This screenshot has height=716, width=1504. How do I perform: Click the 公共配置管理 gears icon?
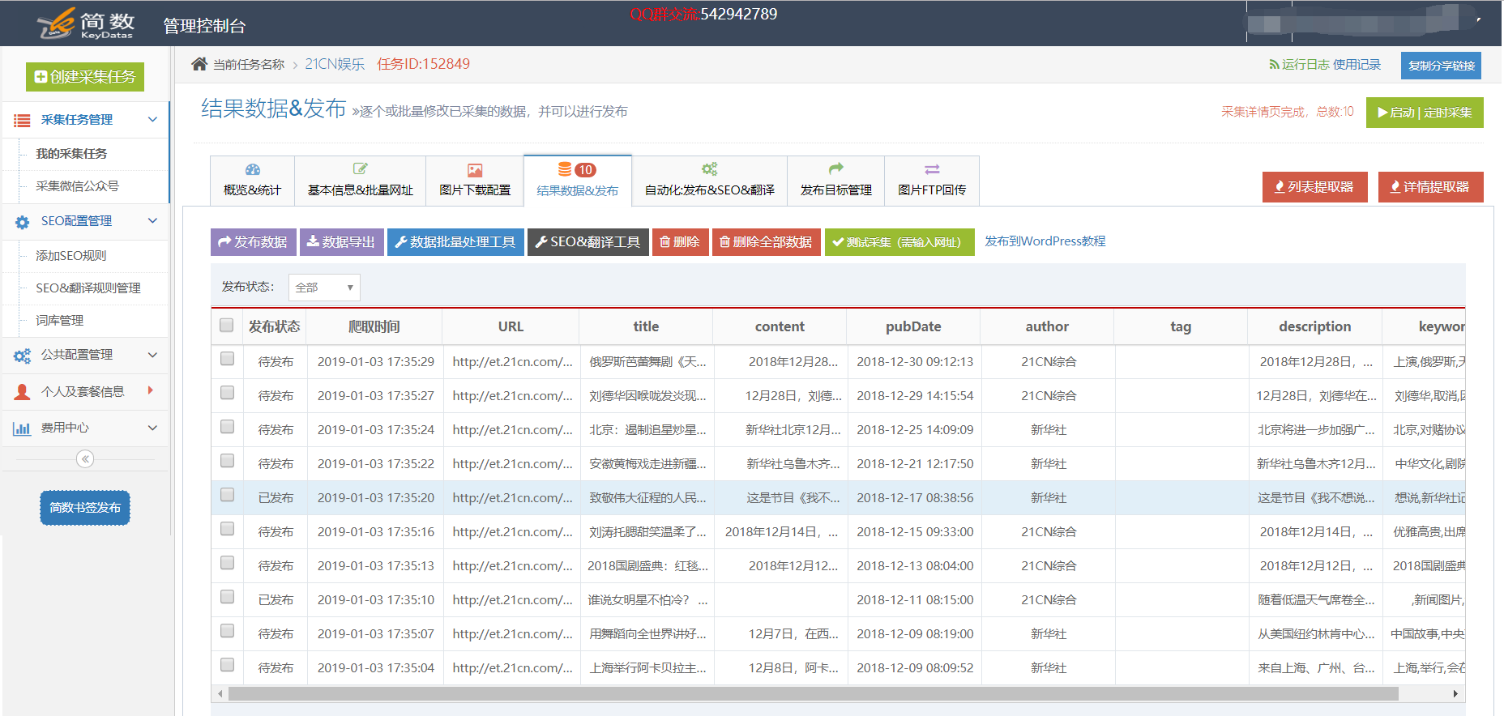pyautogui.click(x=22, y=356)
